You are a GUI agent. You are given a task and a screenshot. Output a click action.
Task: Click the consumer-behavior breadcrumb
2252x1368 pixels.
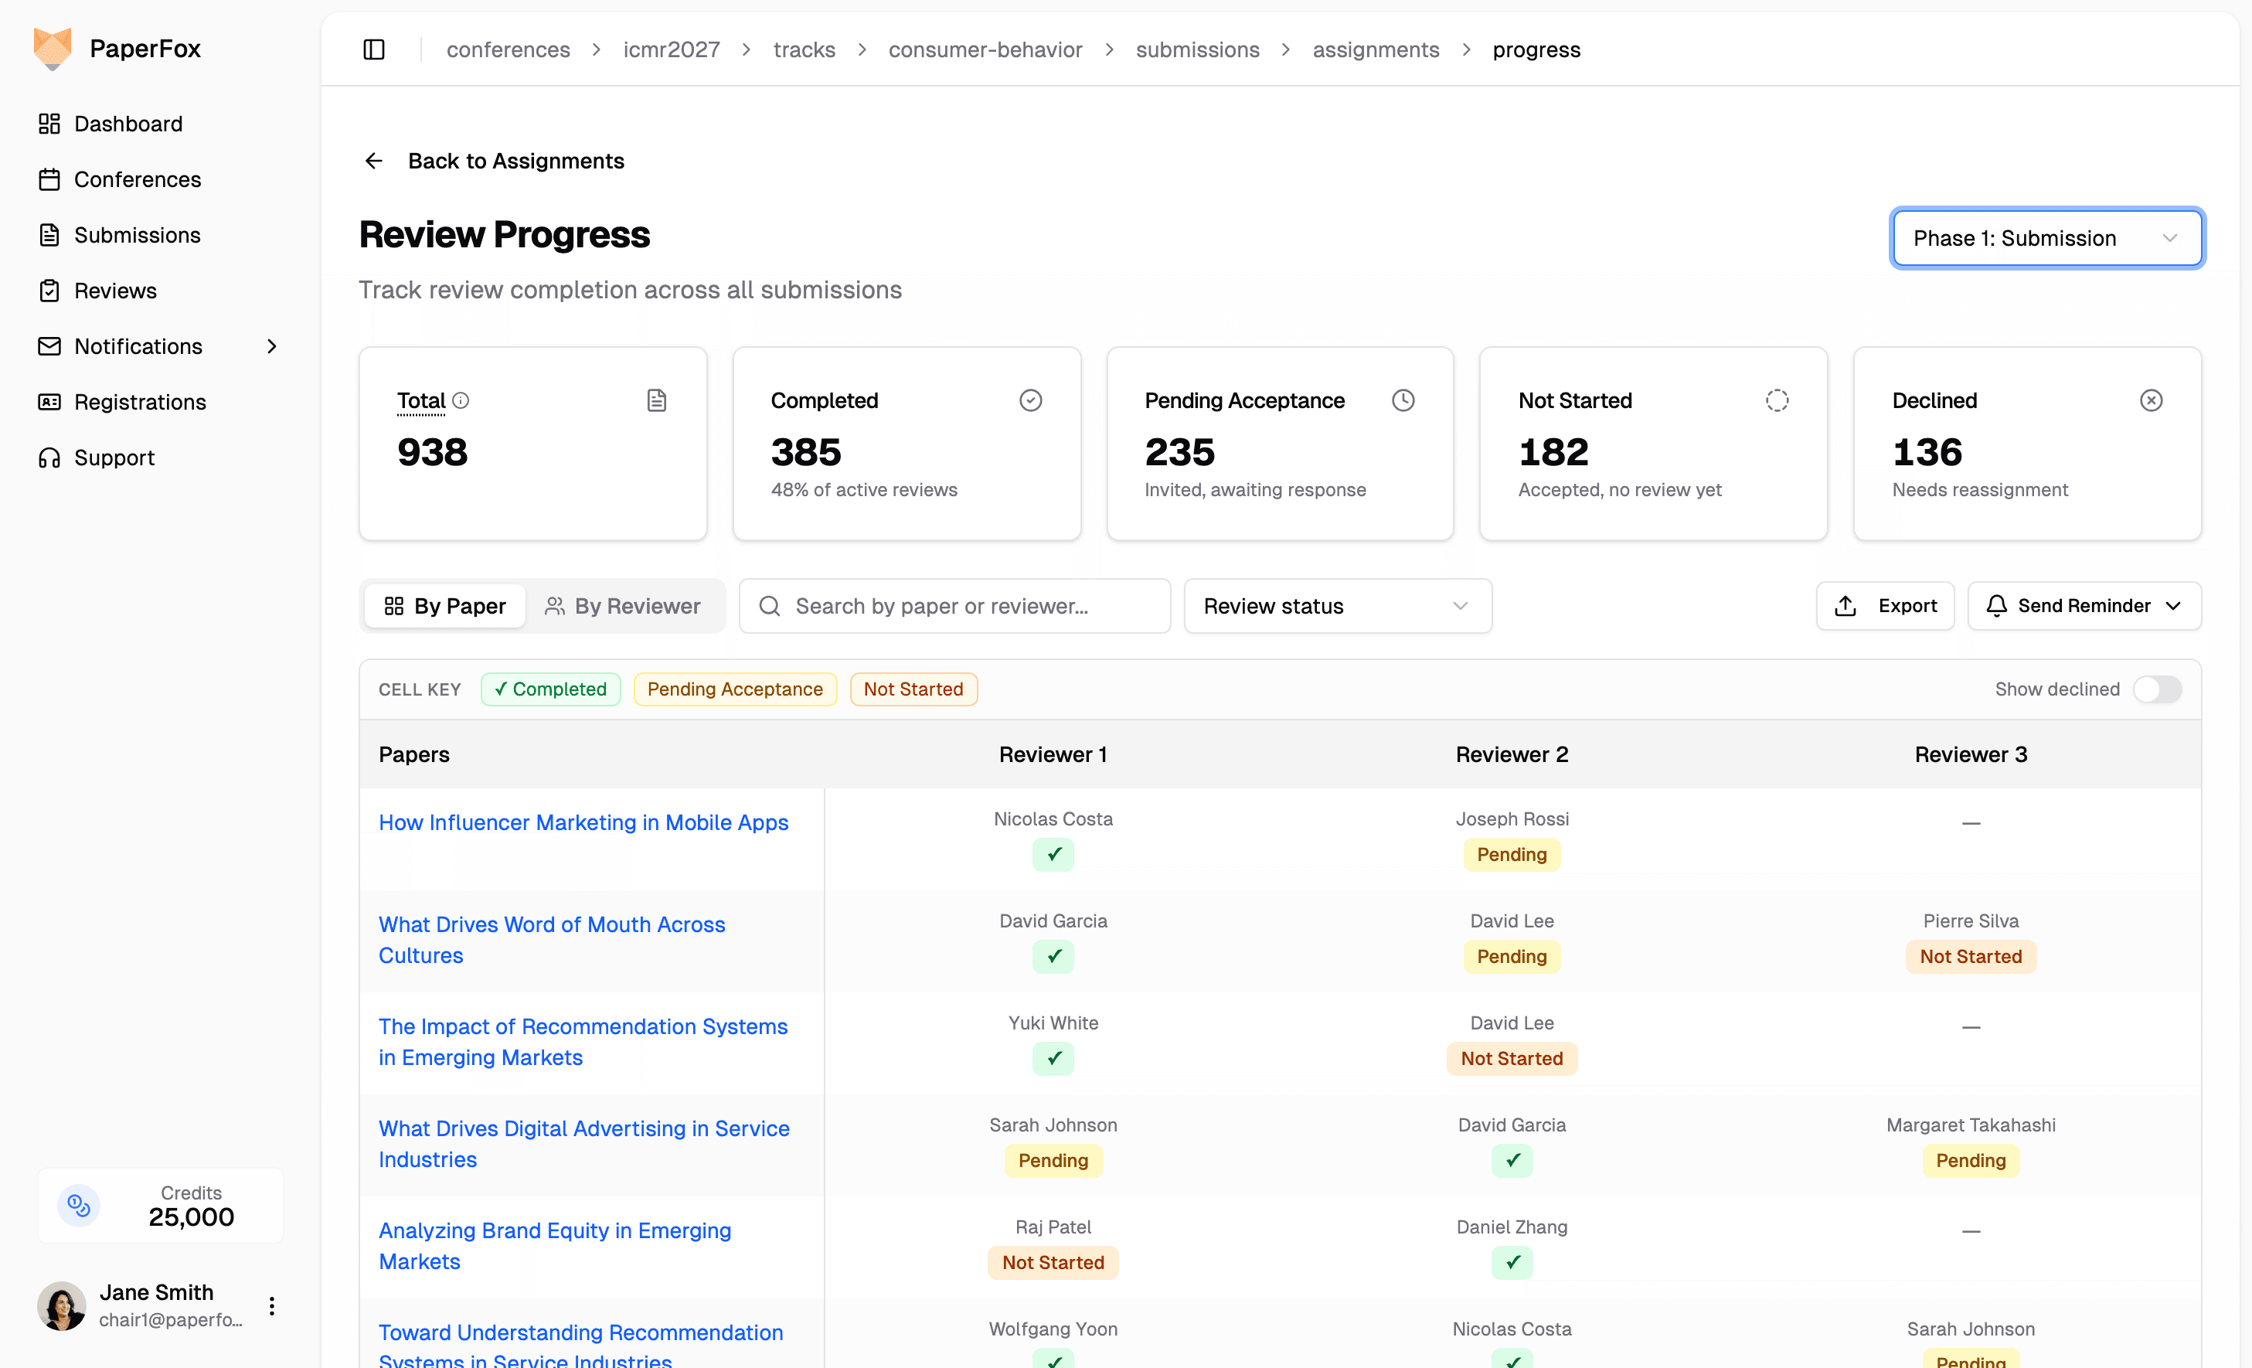tap(985, 49)
